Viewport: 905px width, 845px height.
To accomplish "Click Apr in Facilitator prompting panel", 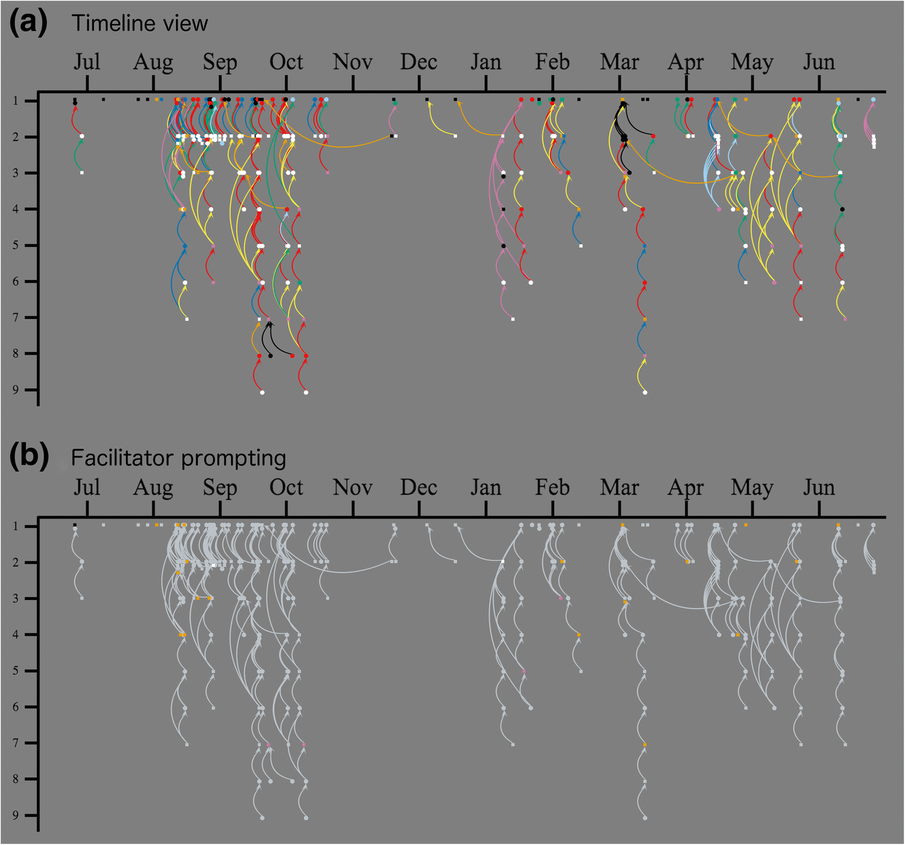I will coord(685,489).
